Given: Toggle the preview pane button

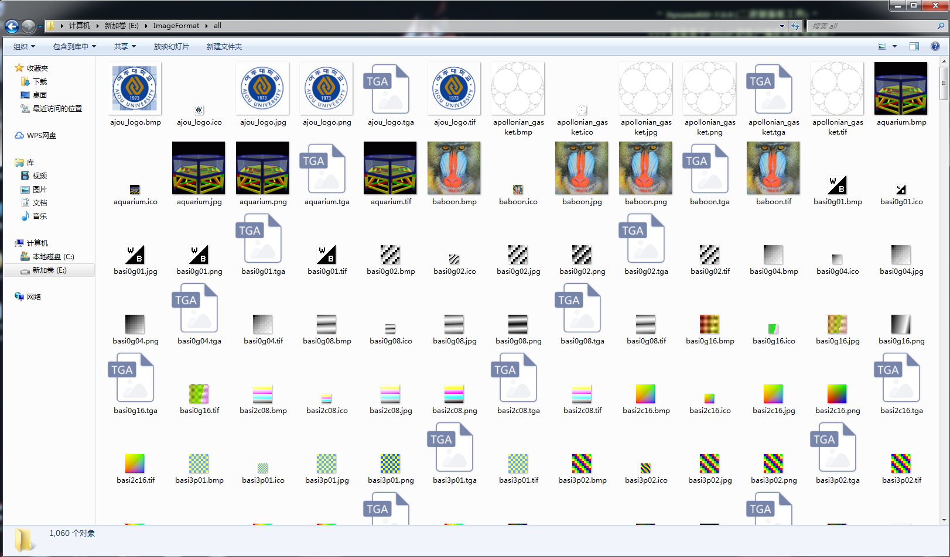Looking at the screenshot, I should pos(914,46).
